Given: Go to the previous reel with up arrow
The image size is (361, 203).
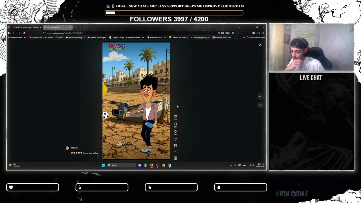Looking at the screenshot, I should 260,96.
